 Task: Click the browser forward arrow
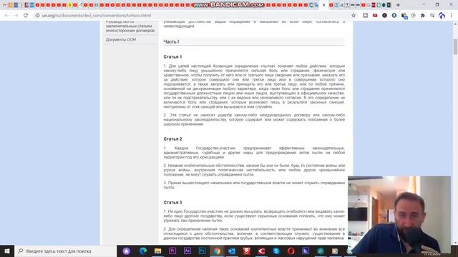click(16, 16)
